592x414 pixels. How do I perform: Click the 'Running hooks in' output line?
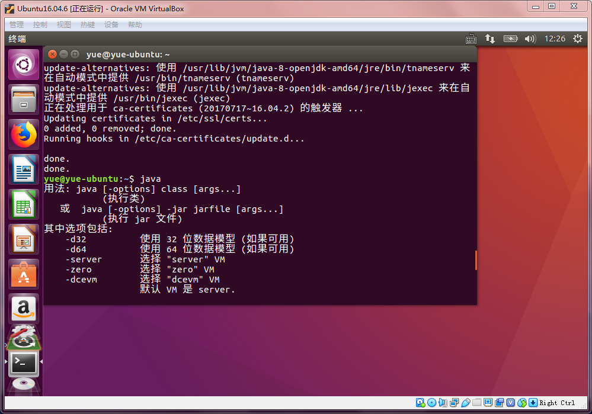pos(174,139)
